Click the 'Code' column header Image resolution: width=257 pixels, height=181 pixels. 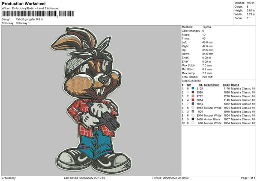click(226, 85)
